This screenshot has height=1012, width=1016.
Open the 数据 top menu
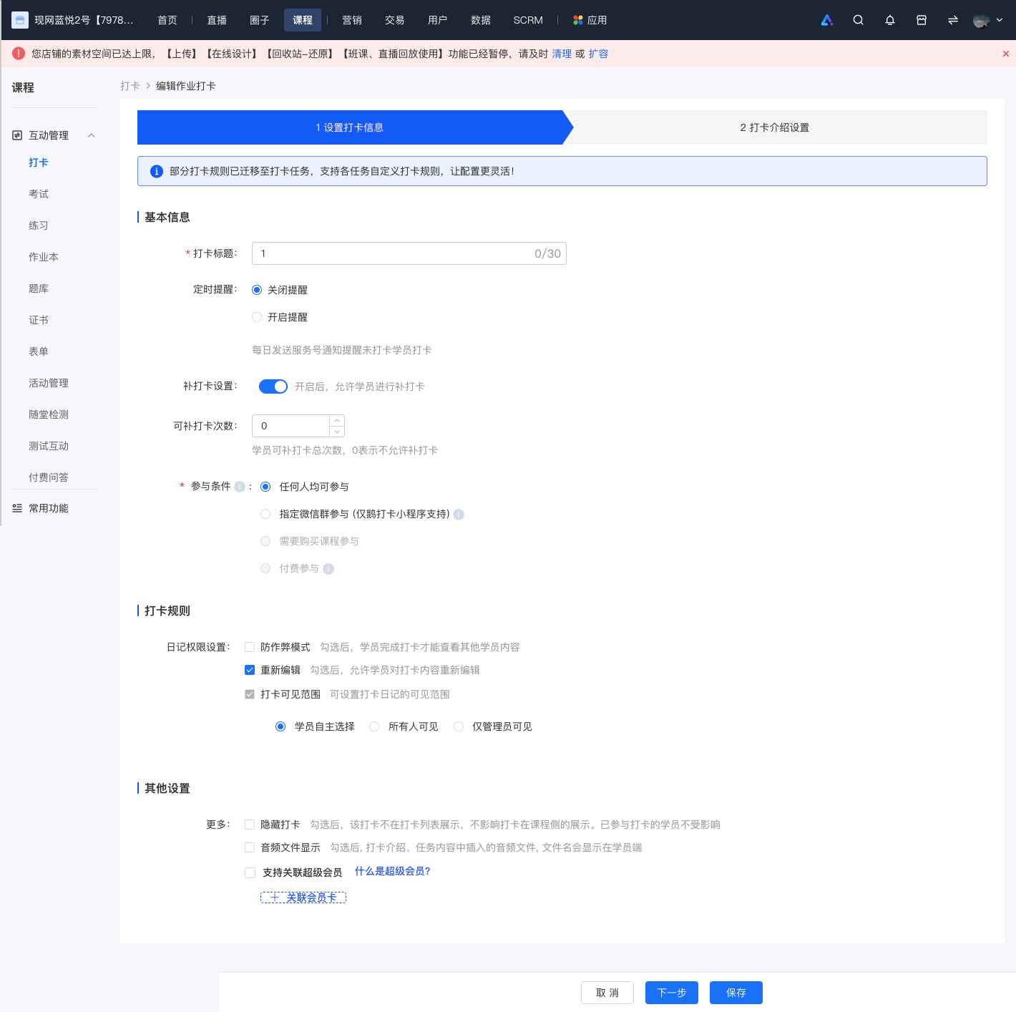481,20
